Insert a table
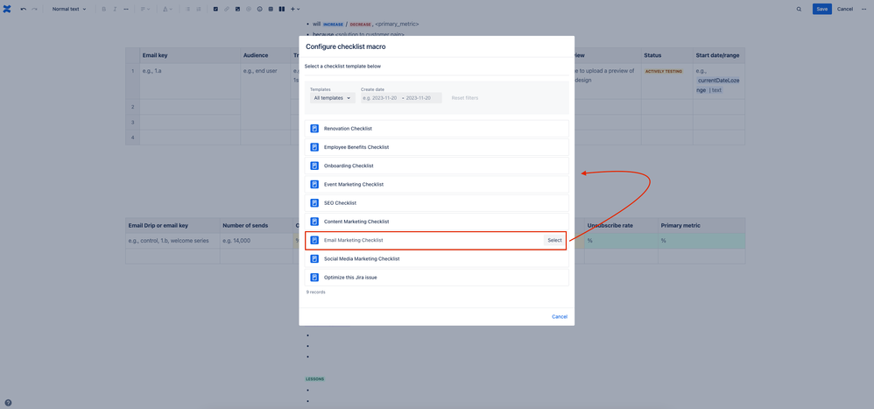This screenshot has width=874, height=409. click(x=271, y=9)
